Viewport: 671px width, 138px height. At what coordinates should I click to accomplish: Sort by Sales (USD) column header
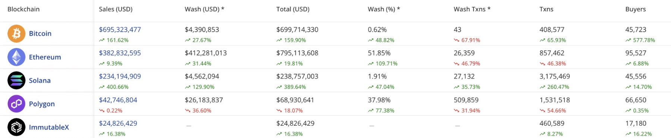pyautogui.click(x=116, y=9)
